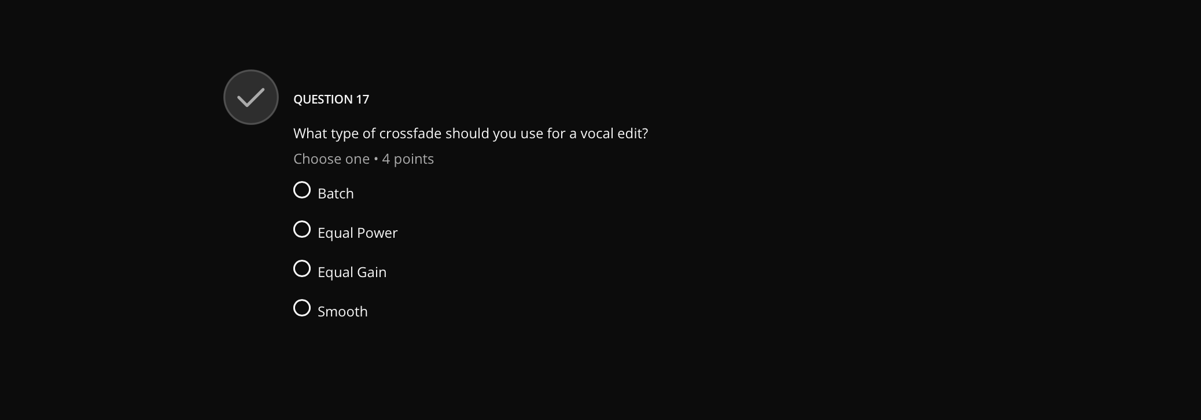Click the first answer option circle

301,189
